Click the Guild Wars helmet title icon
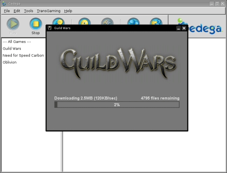Image resolution: width=227 pixels, height=173 pixels. [49, 28]
